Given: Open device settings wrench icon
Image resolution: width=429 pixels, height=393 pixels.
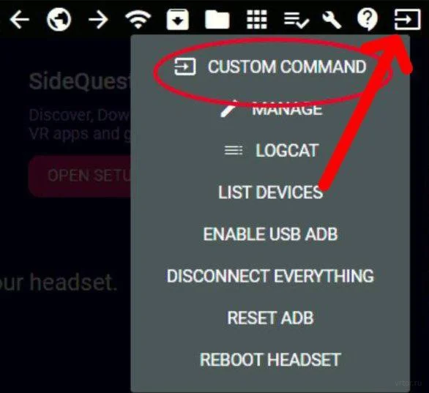Looking at the screenshot, I should click(x=332, y=19).
